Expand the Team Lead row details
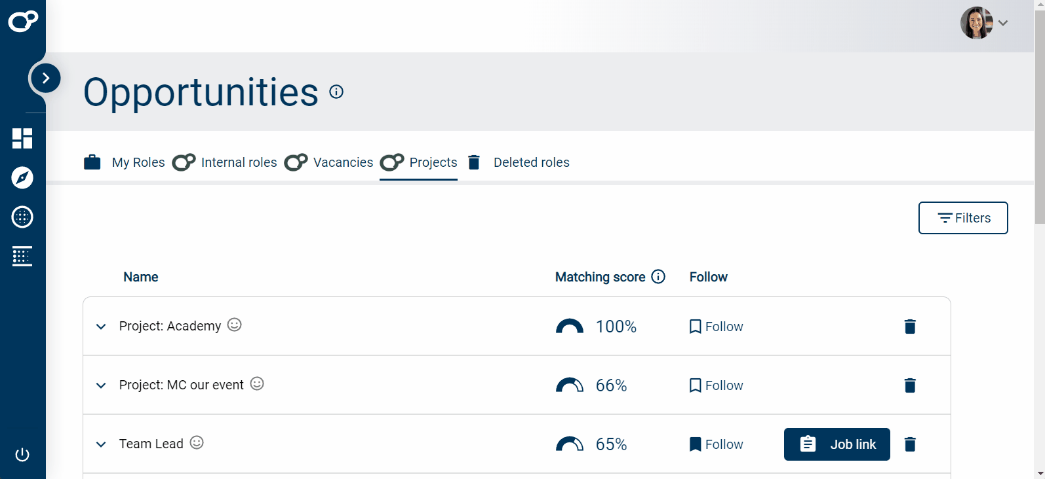 click(x=101, y=444)
